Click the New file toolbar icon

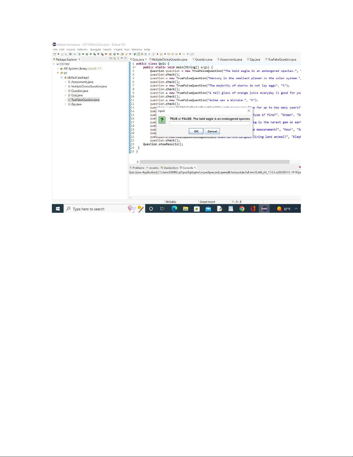point(54,54)
